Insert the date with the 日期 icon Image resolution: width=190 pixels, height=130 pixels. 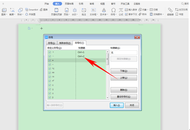point(154,10)
